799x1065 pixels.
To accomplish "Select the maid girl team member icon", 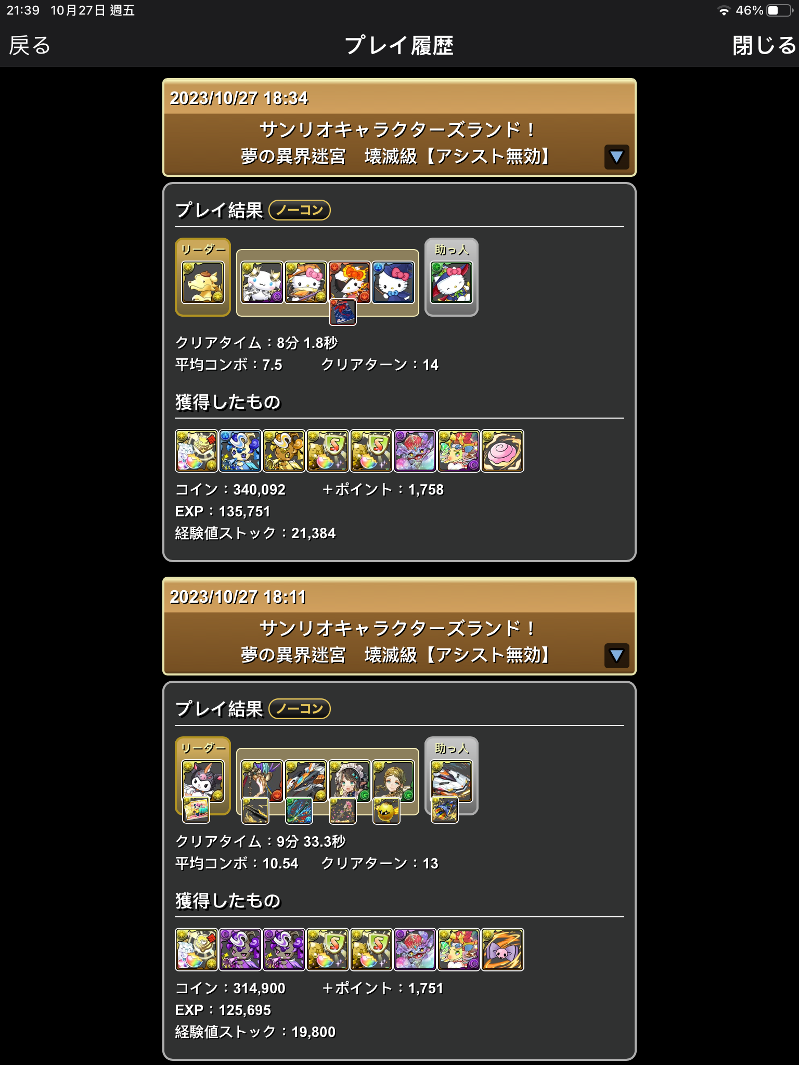I will [350, 781].
